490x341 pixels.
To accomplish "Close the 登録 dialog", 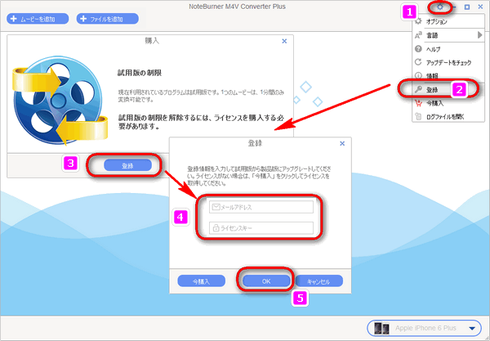I will pos(342,143).
